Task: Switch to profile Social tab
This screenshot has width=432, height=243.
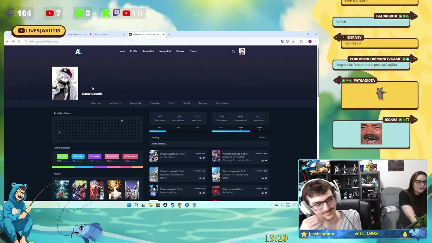Action: click(186, 103)
